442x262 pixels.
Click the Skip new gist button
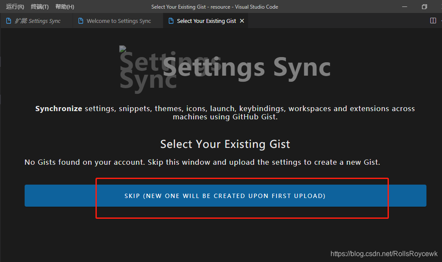coord(225,196)
